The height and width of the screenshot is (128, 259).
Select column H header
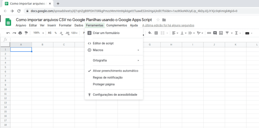(x=171, y=45)
